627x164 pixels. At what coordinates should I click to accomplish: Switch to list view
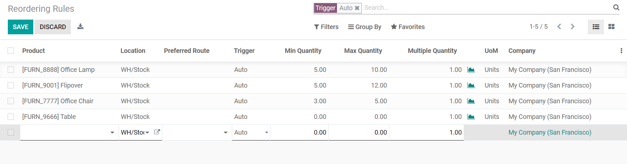596,27
